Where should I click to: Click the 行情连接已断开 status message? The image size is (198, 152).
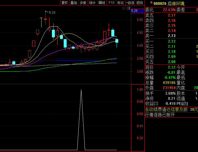click(160, 115)
